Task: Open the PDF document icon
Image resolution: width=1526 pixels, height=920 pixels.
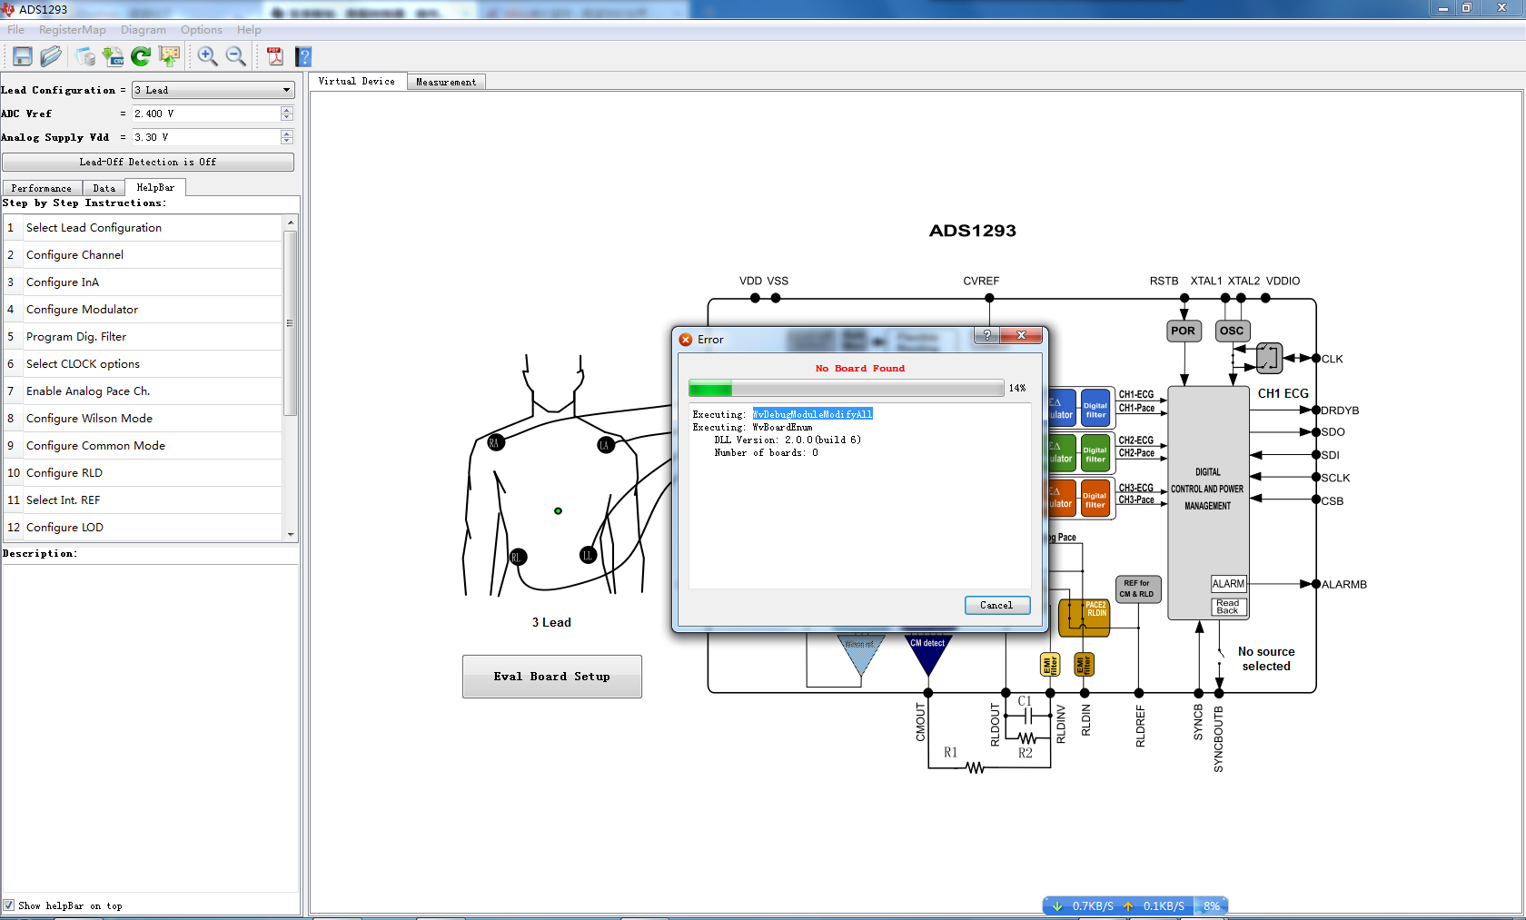Action: click(275, 56)
